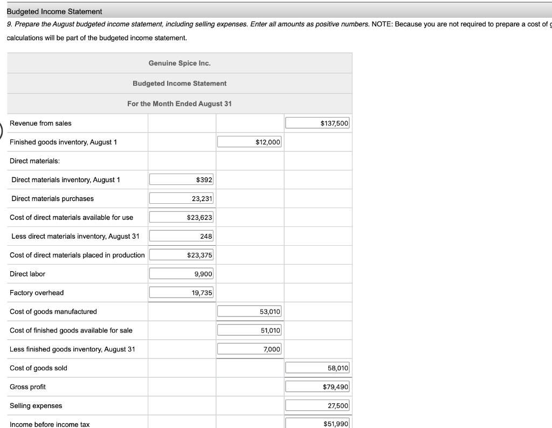Click the materials placed in production amount
This screenshot has height=428, width=552.
pos(181,254)
